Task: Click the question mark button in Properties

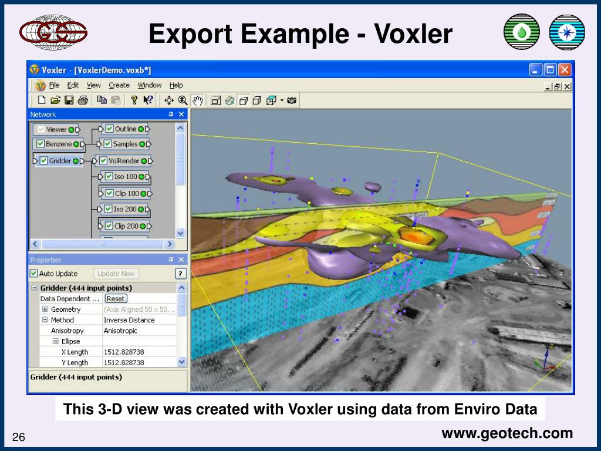Action: [x=181, y=274]
